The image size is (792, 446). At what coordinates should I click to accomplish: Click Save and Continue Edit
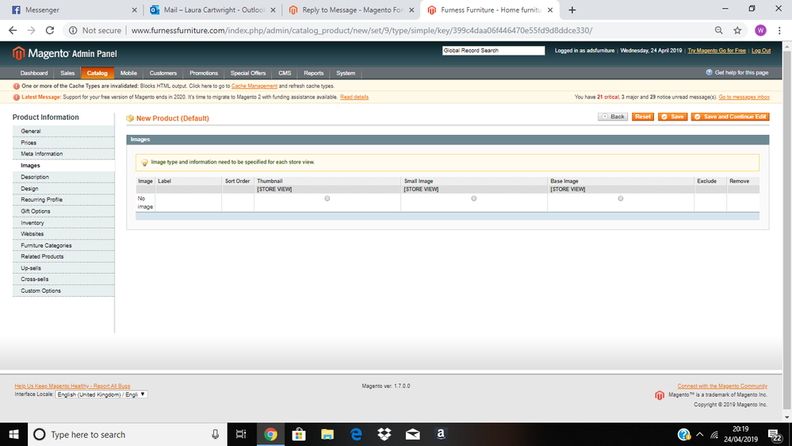730,117
